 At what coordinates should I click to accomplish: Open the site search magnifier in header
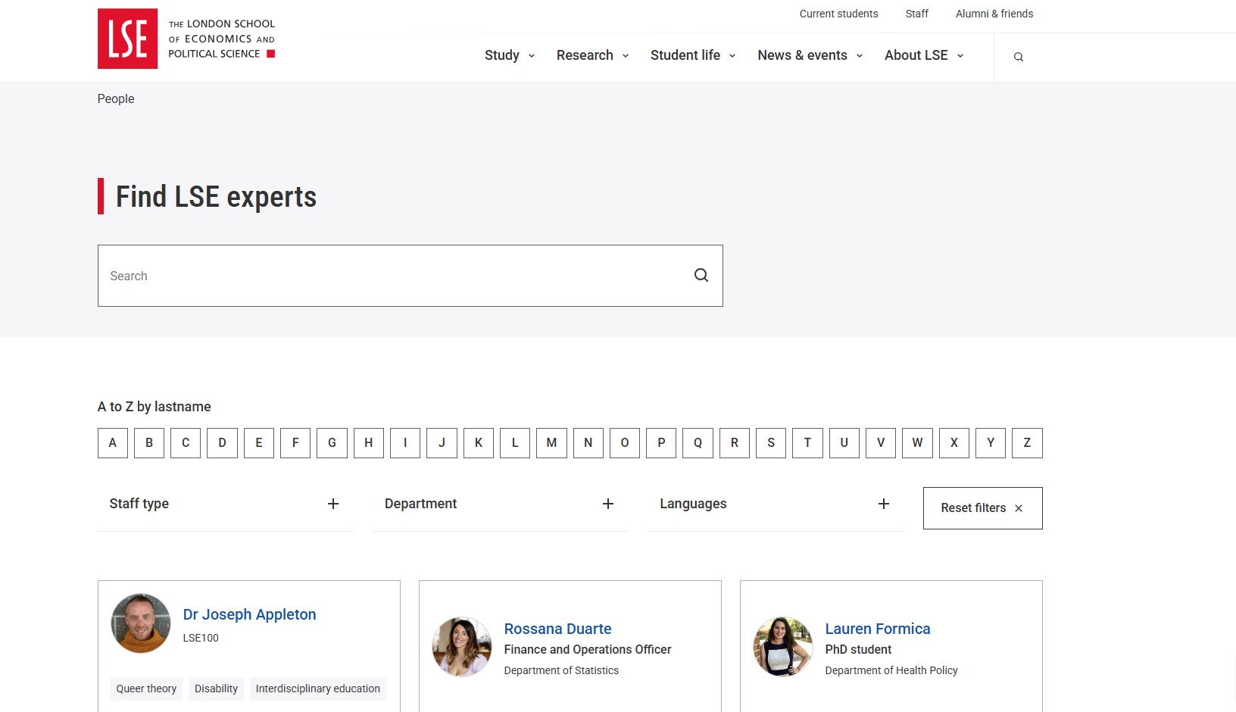pyautogui.click(x=1019, y=57)
